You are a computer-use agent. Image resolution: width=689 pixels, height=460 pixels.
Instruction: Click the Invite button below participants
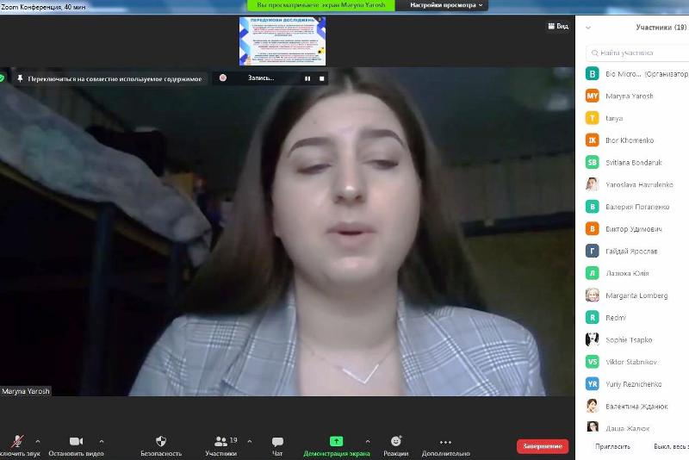coord(612,446)
